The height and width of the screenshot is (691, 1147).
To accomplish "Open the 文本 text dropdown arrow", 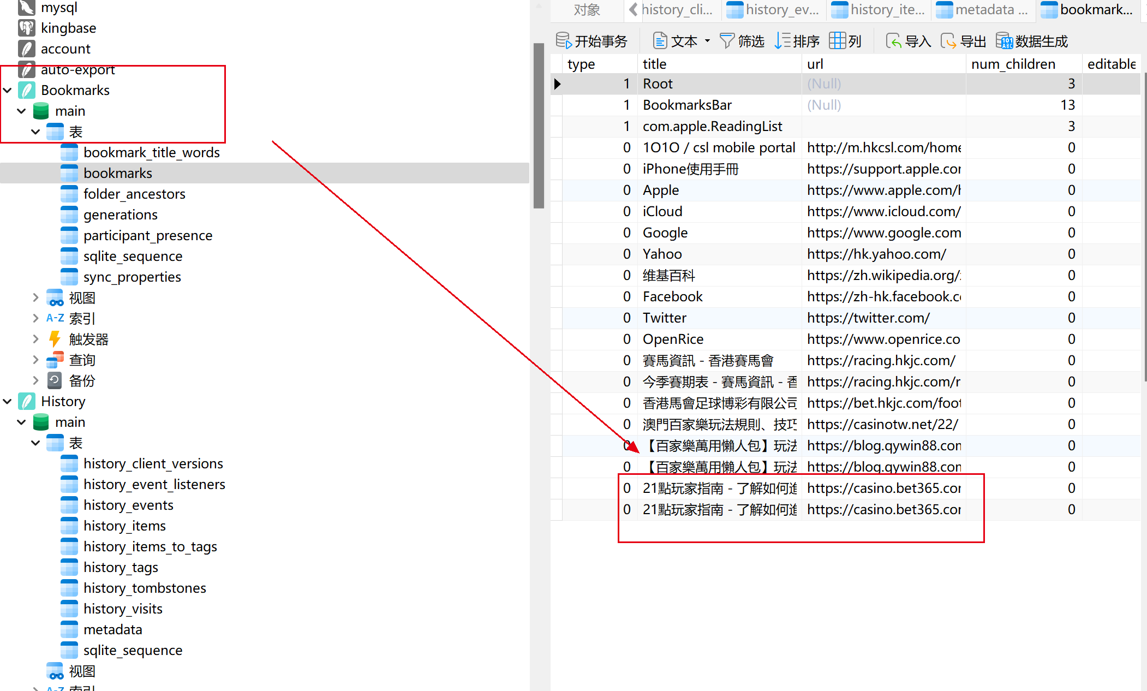I will pos(707,41).
